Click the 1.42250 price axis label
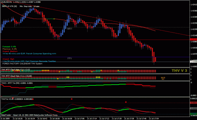This screenshot has width=197, height=120. pos(194,23)
